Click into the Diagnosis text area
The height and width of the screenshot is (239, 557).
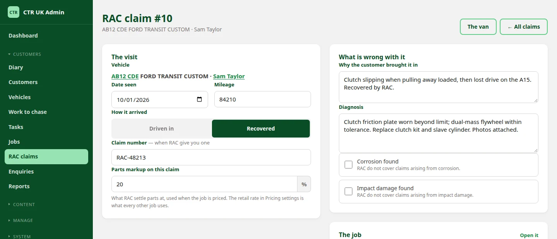pyautogui.click(x=439, y=133)
